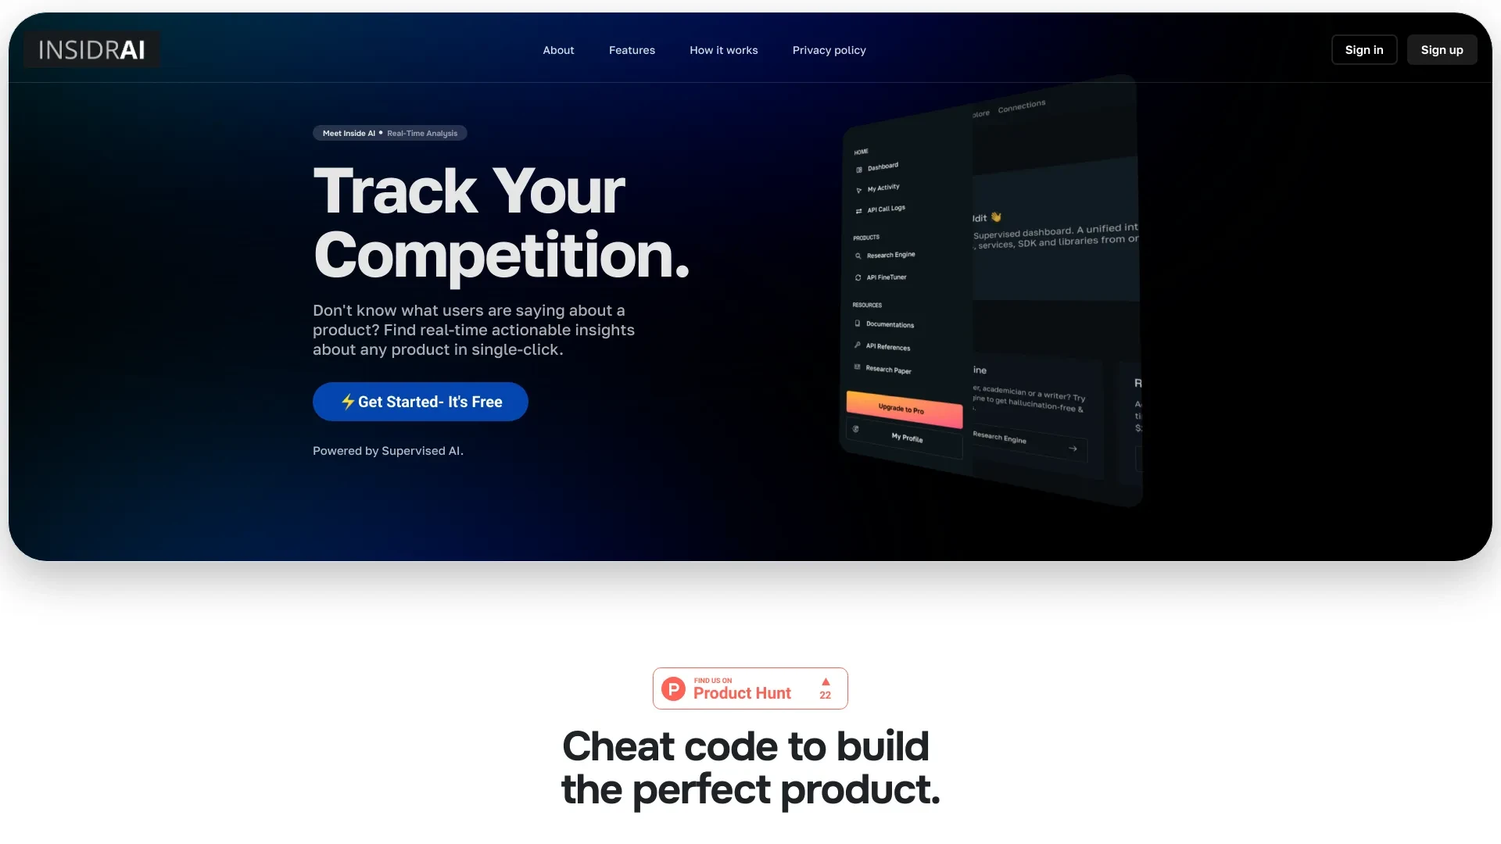Click the Sign in link
Viewport: 1501px width, 844px height.
(x=1363, y=49)
